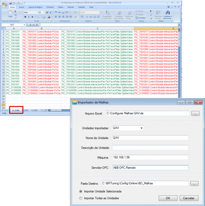
Task: Click the Máquina IP address field
Action: (x=150, y=157)
